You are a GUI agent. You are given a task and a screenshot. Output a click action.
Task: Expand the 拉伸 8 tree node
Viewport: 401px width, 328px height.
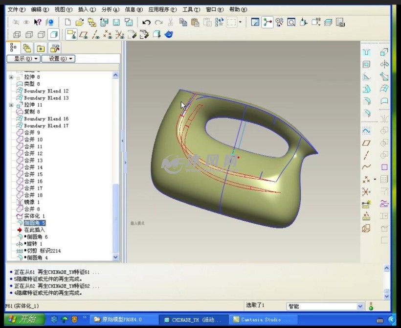point(11,77)
